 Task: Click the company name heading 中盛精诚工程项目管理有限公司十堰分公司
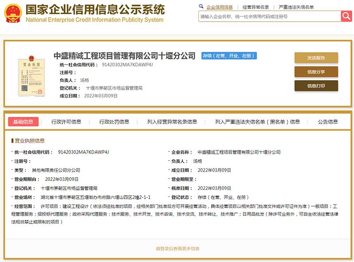pyautogui.click(x=124, y=56)
